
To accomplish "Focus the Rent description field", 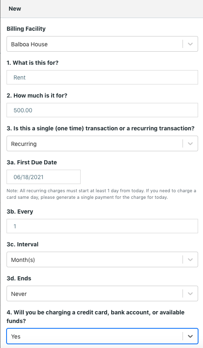I will tap(102, 77).
